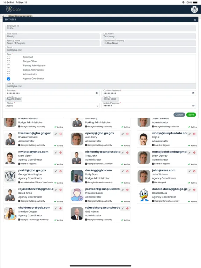Open the Valid To date picker
The image size is (201, 268).
110,99
